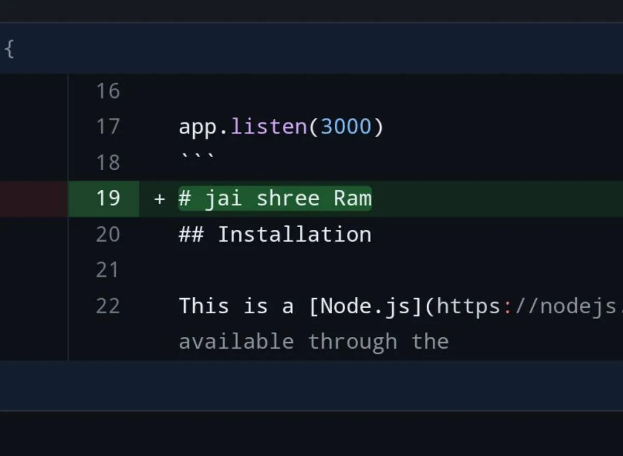
Task: Select the added line number 19
Action: (x=108, y=198)
